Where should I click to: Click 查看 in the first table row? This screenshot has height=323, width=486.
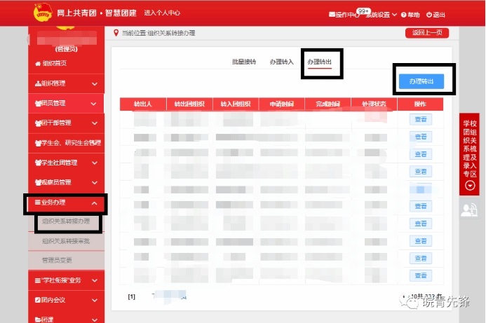pos(420,120)
